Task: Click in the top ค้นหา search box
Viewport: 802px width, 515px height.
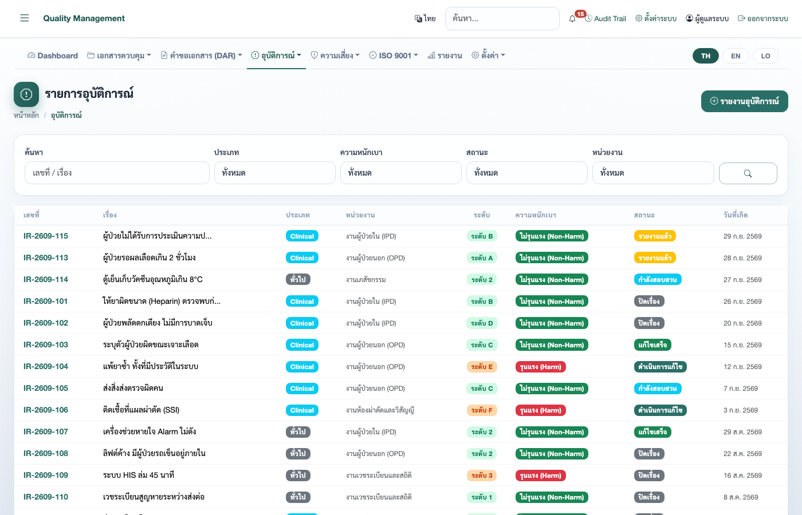Action: click(x=502, y=18)
